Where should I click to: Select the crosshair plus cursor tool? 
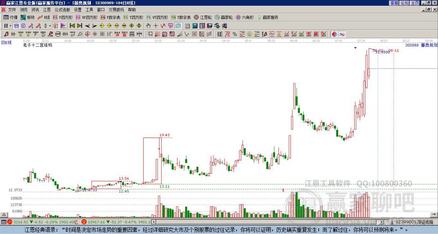(x=156, y=26)
